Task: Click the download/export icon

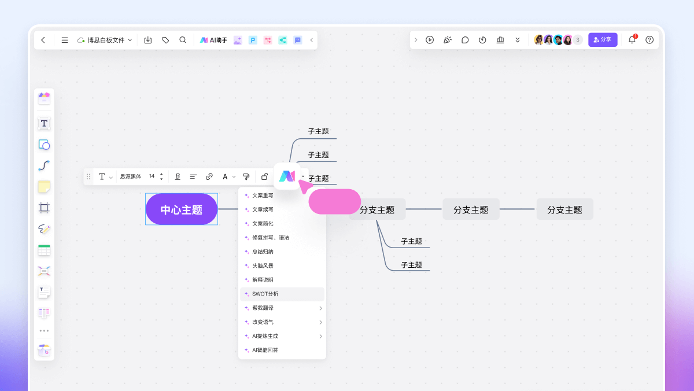Action: tap(148, 40)
